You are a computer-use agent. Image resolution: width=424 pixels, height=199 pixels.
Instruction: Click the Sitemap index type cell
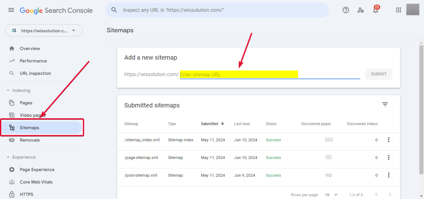point(181,140)
